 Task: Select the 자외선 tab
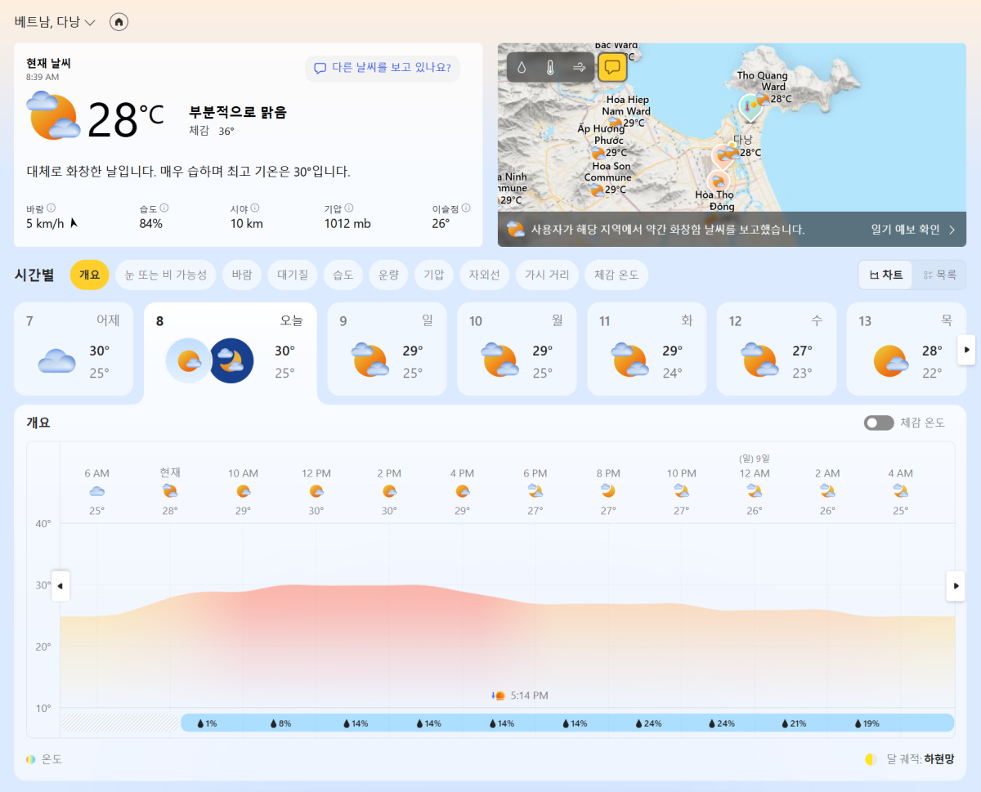pos(485,275)
